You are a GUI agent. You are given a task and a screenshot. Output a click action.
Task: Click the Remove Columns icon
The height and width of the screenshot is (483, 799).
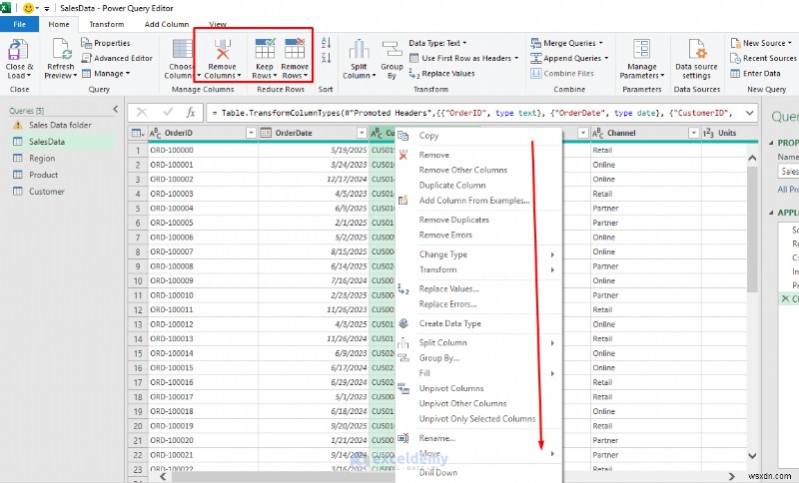[222, 49]
